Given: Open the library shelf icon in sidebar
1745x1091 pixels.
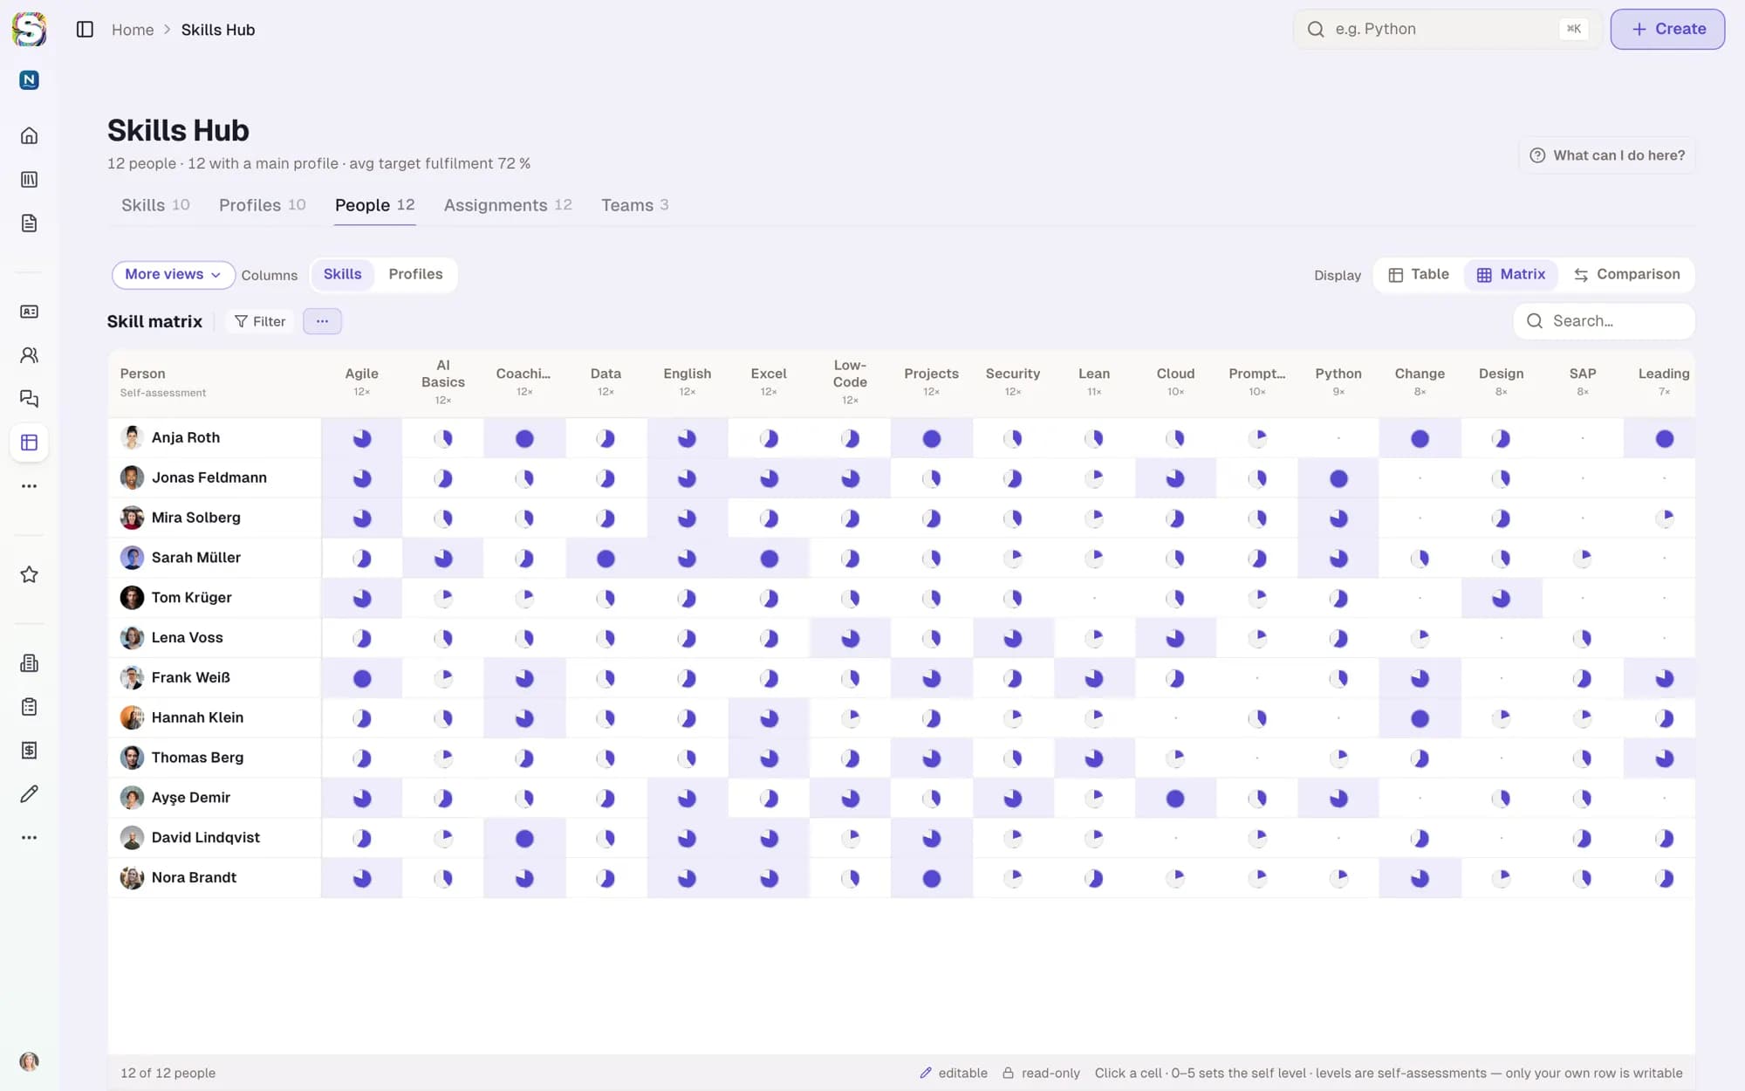Looking at the screenshot, I should [x=29, y=179].
